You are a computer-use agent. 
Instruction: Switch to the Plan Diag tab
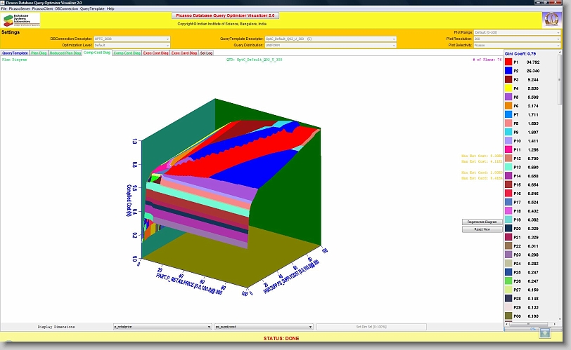point(39,53)
